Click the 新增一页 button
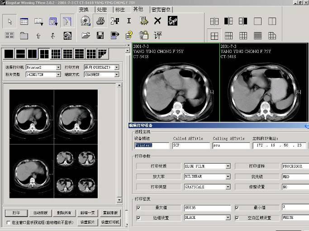The image size is (309, 231). click(x=87, y=213)
